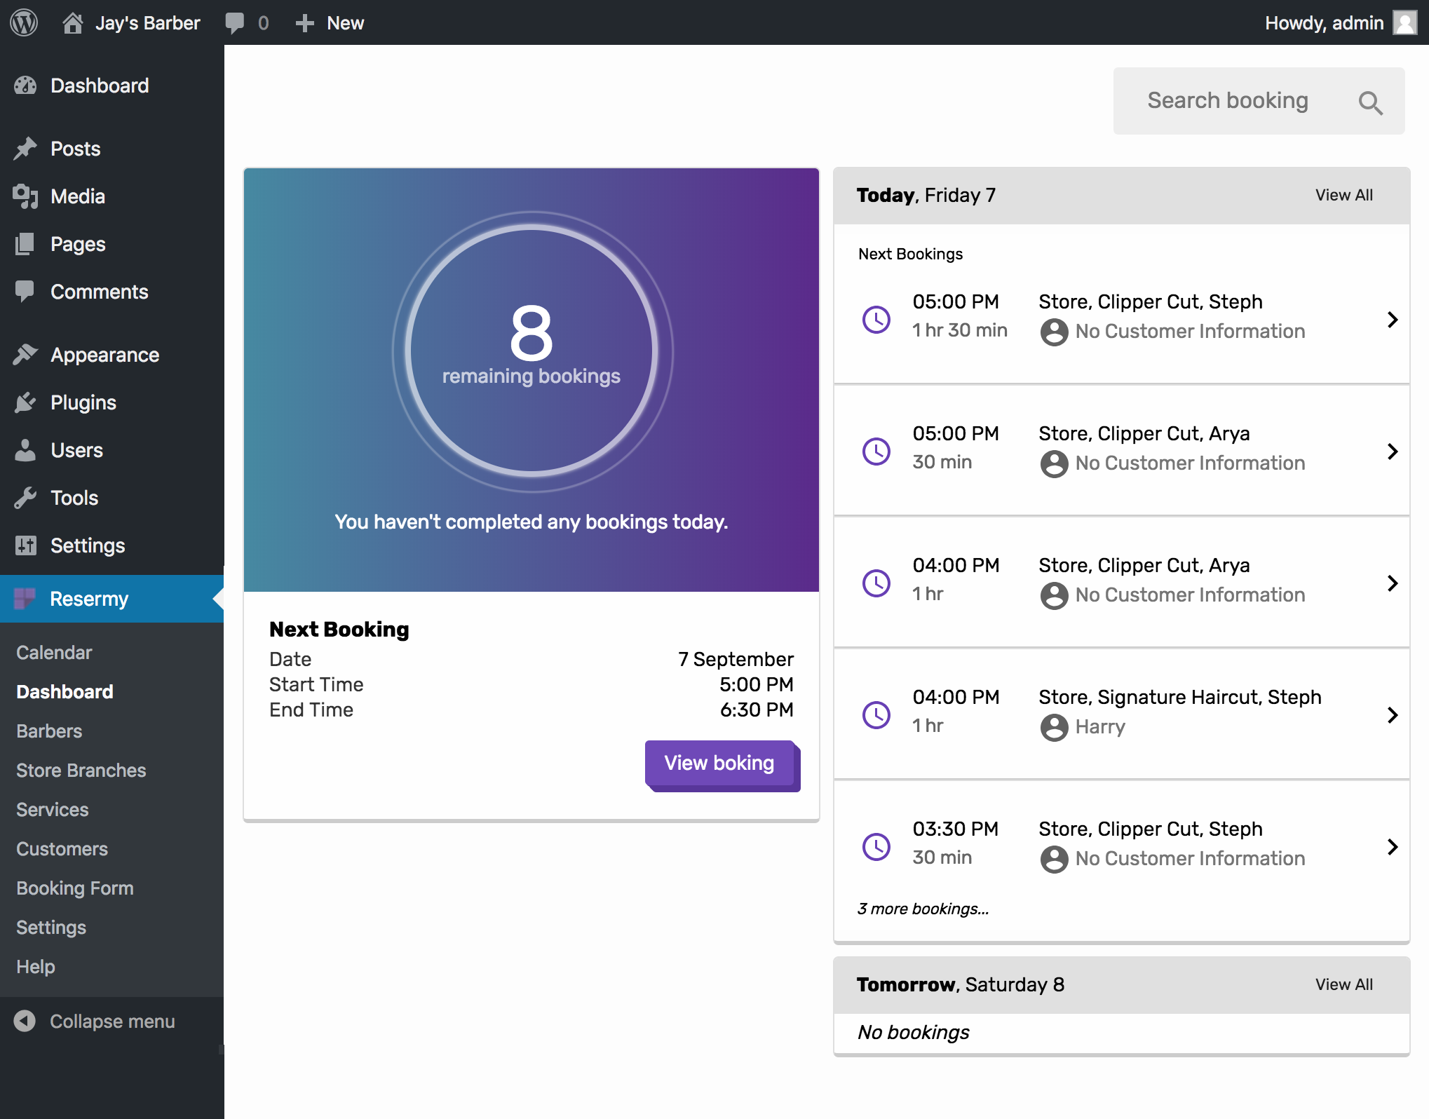
Task: Click the Settings sliders icon
Action: [25, 545]
